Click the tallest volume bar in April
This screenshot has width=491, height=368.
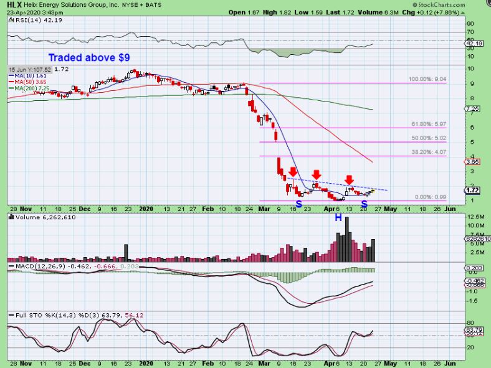(x=346, y=239)
